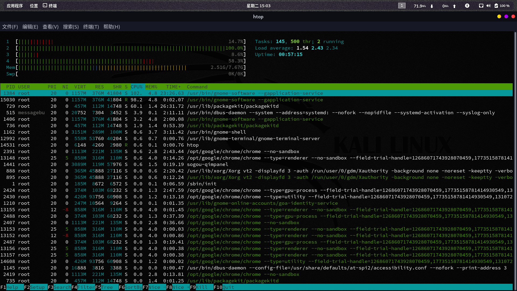Click F8 Nice + in htop footer
This screenshot has height=291, width=517.
pyautogui.click(x=178, y=287)
